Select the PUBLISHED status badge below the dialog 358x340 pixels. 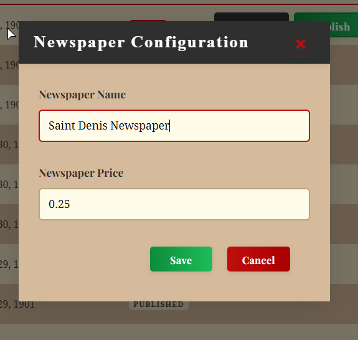(158, 305)
